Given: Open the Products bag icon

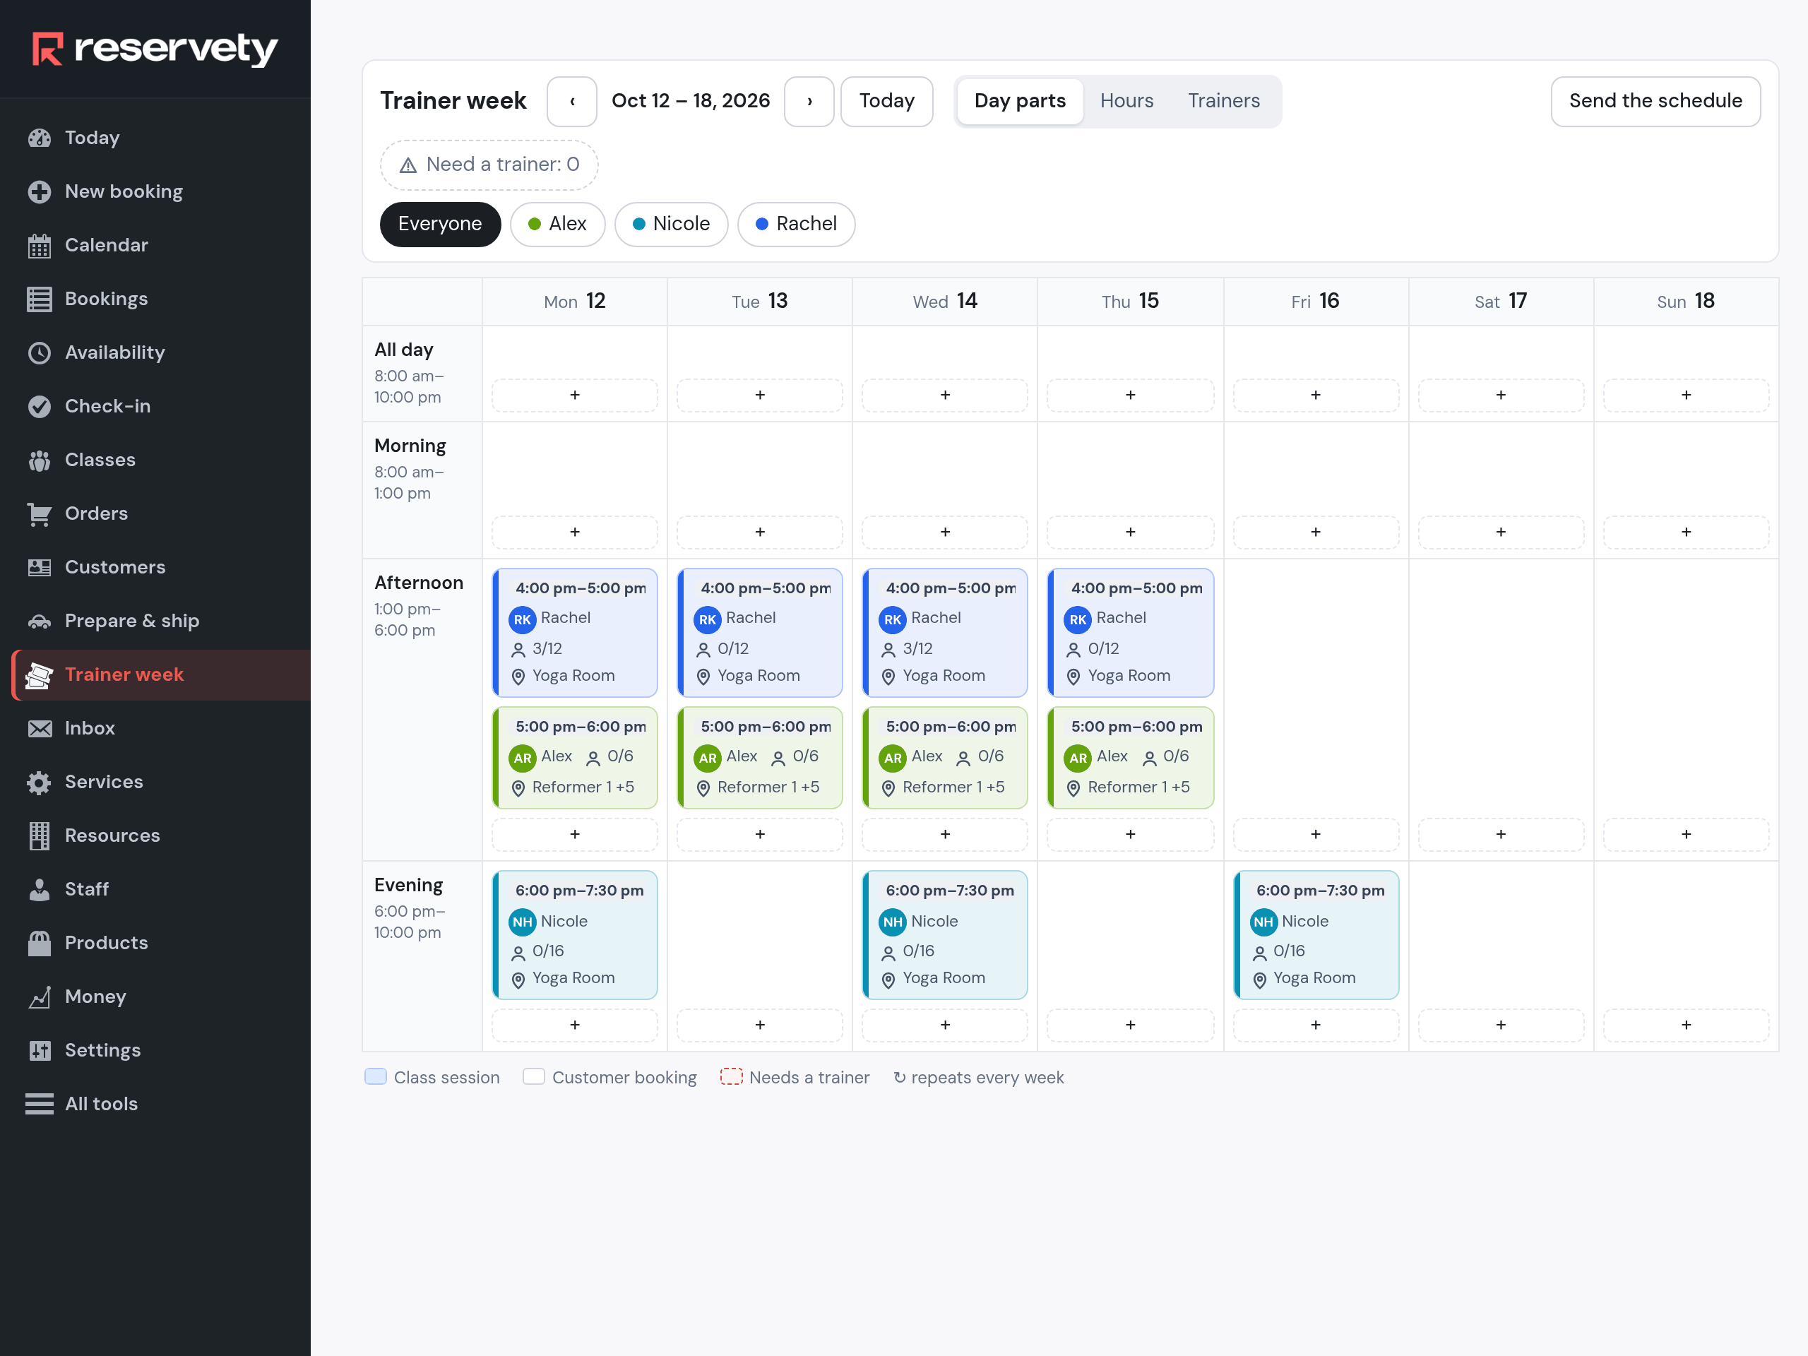Looking at the screenshot, I should click(40, 944).
